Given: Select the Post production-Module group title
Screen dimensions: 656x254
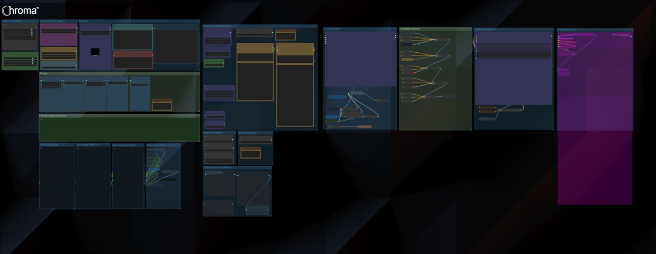Looking at the screenshot, I should click(x=218, y=168).
